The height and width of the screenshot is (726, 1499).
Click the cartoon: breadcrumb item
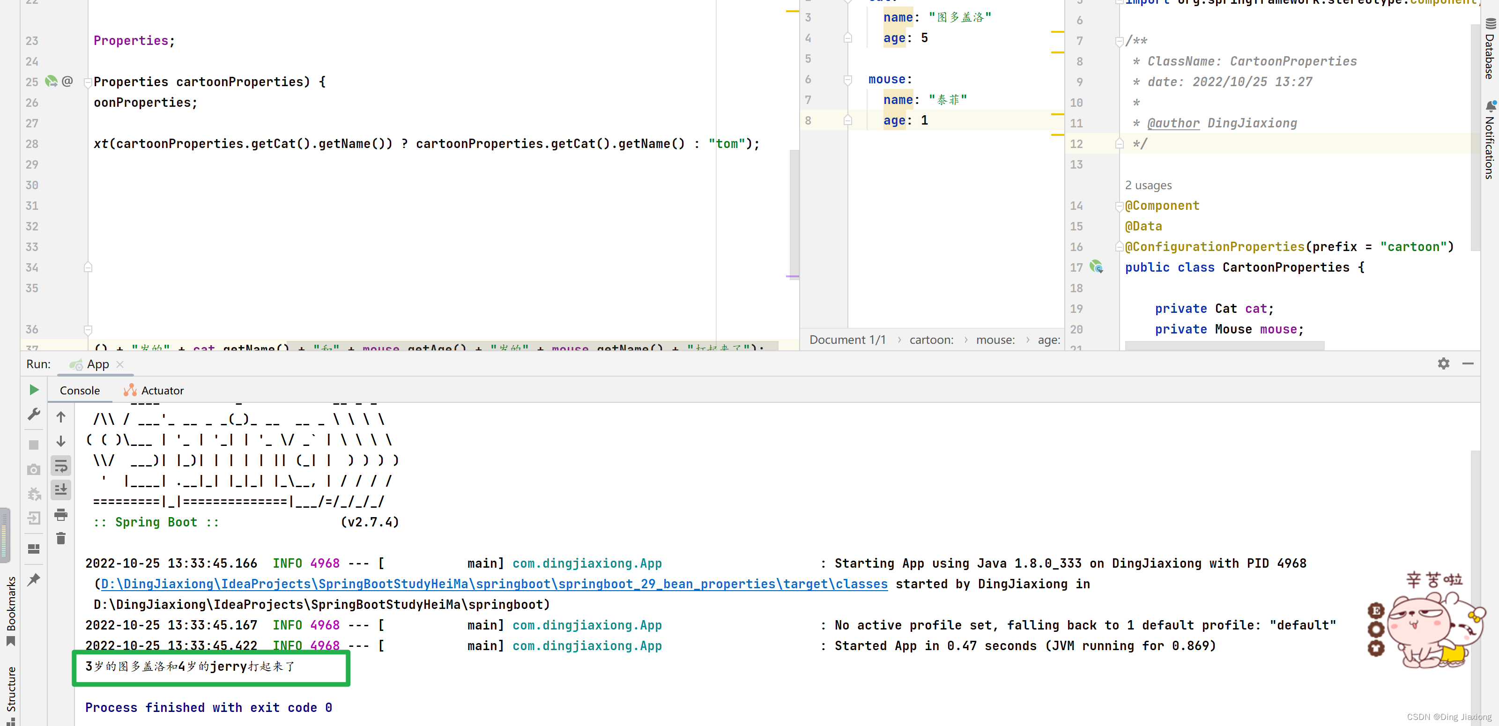931,340
